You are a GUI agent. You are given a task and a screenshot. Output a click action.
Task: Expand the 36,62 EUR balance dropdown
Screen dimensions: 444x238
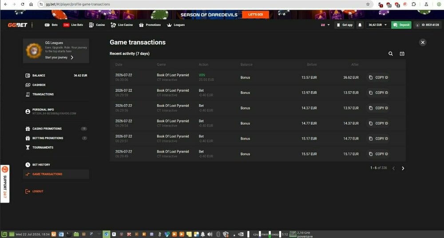[378, 25]
